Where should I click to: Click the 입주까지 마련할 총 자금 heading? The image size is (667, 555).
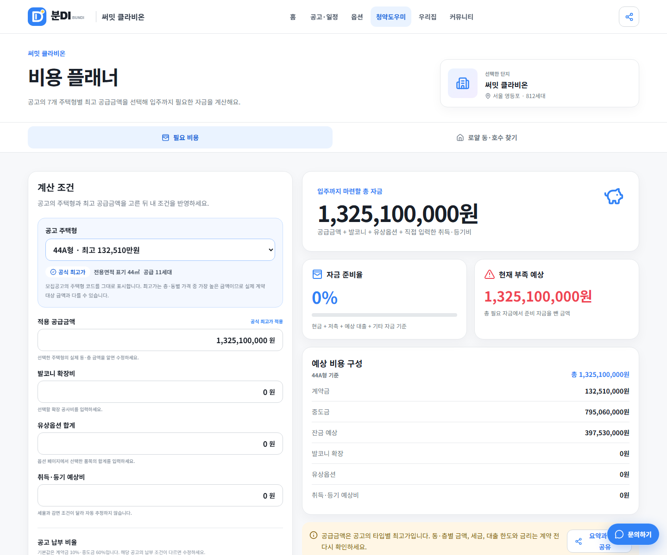(x=350, y=191)
